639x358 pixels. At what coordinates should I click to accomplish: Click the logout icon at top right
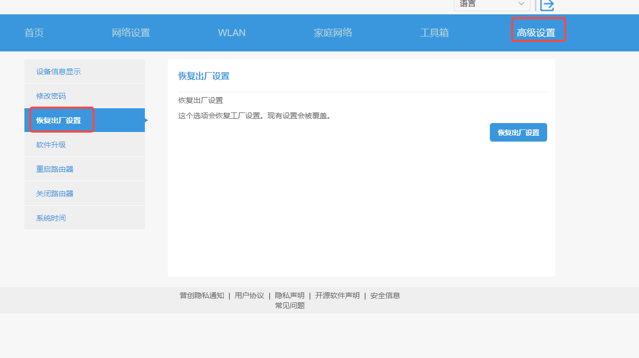click(x=547, y=6)
